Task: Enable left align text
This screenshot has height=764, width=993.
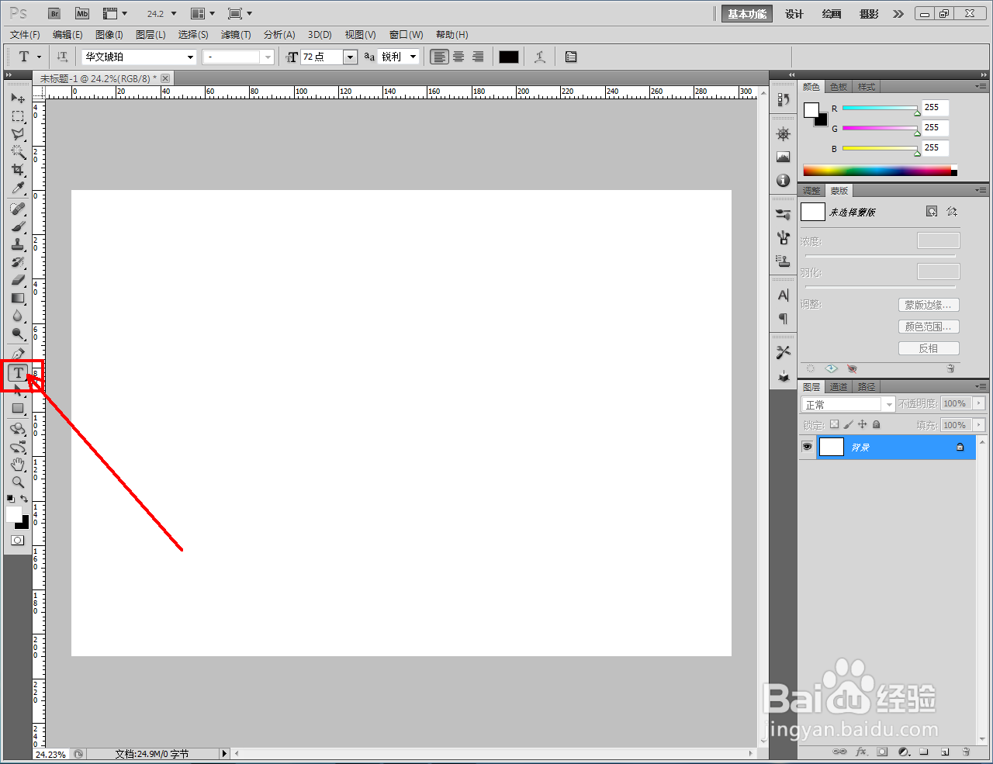Action: (x=440, y=57)
